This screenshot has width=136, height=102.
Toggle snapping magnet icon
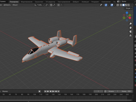coord(51,5)
